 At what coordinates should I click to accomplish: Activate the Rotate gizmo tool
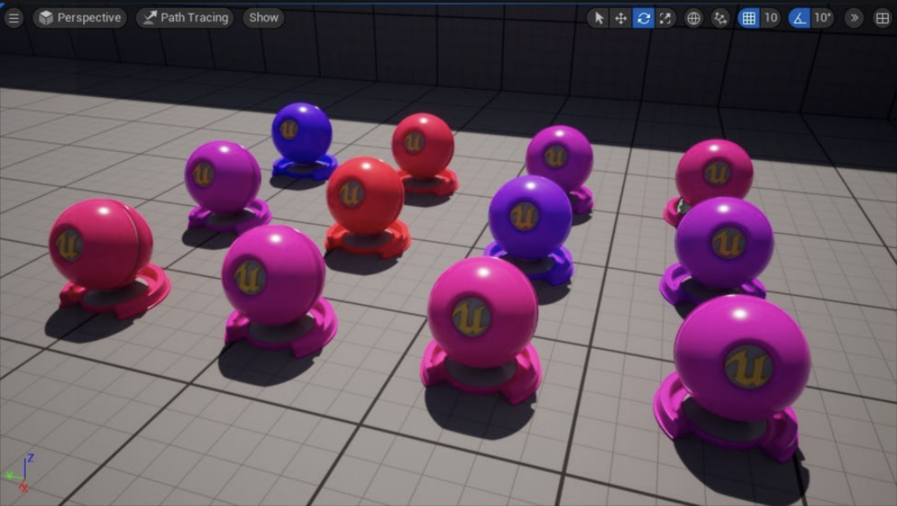pyautogui.click(x=643, y=18)
